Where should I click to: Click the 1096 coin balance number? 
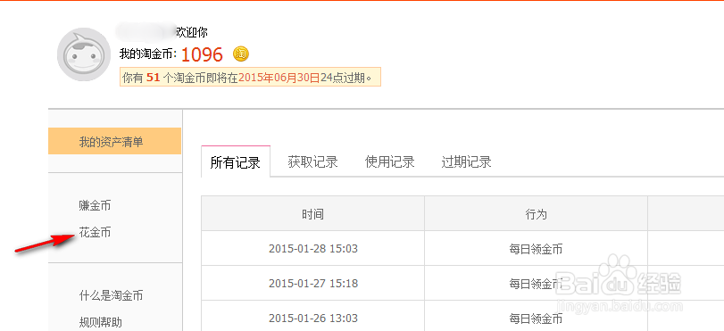202,54
